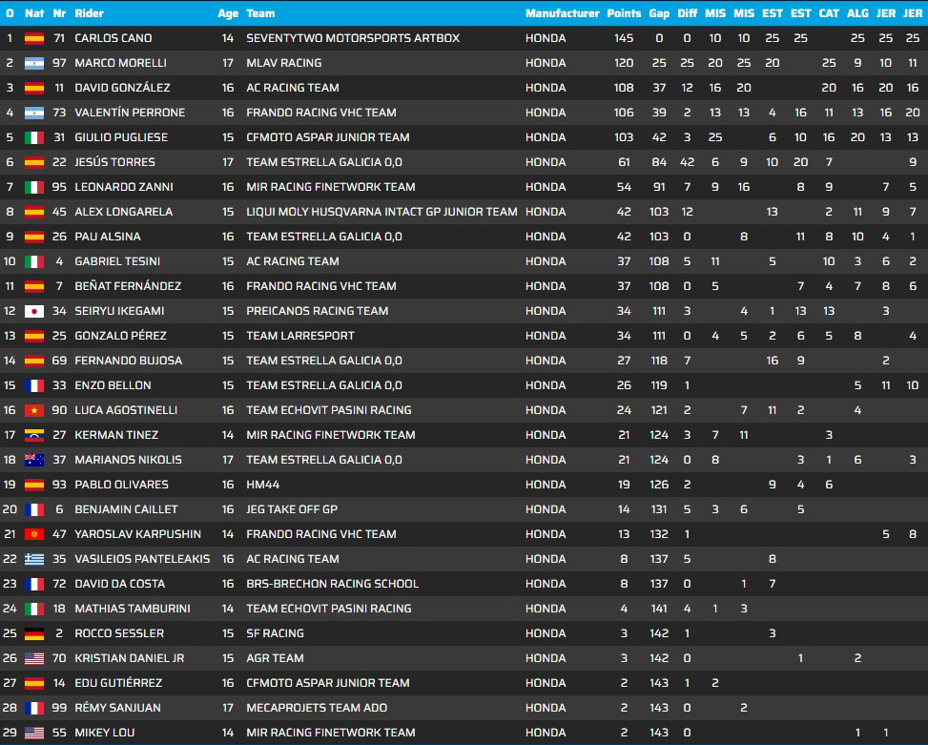Image resolution: width=928 pixels, height=745 pixels.
Task: Click the CAT race column header
Action: click(x=829, y=13)
